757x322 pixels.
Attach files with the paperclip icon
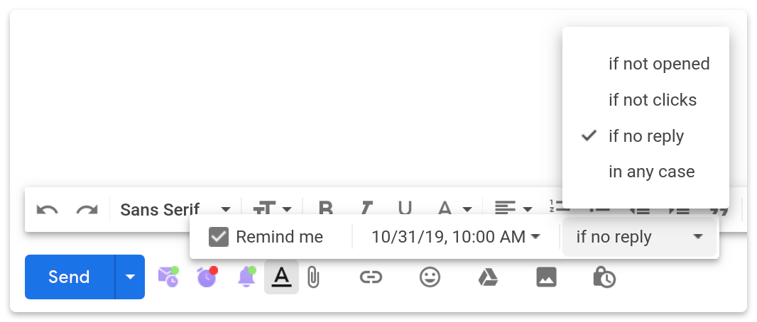(x=314, y=277)
